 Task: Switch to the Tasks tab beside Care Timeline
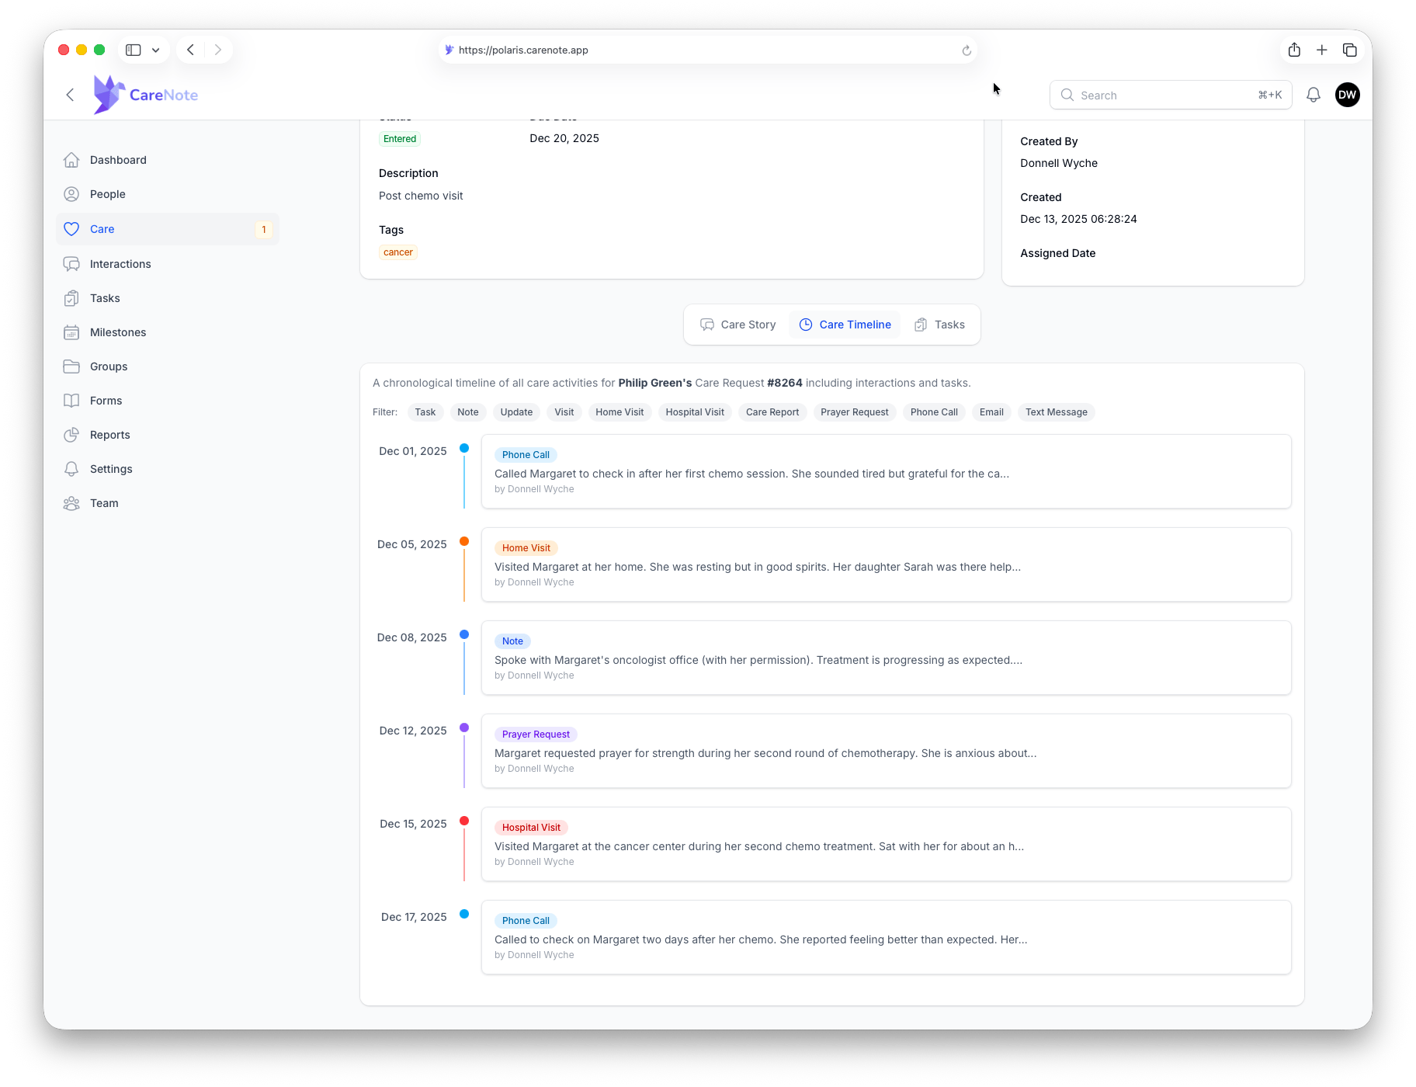pyautogui.click(x=940, y=325)
